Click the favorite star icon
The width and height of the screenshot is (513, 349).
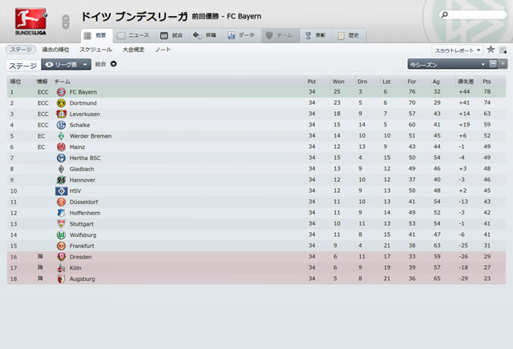tap(491, 50)
